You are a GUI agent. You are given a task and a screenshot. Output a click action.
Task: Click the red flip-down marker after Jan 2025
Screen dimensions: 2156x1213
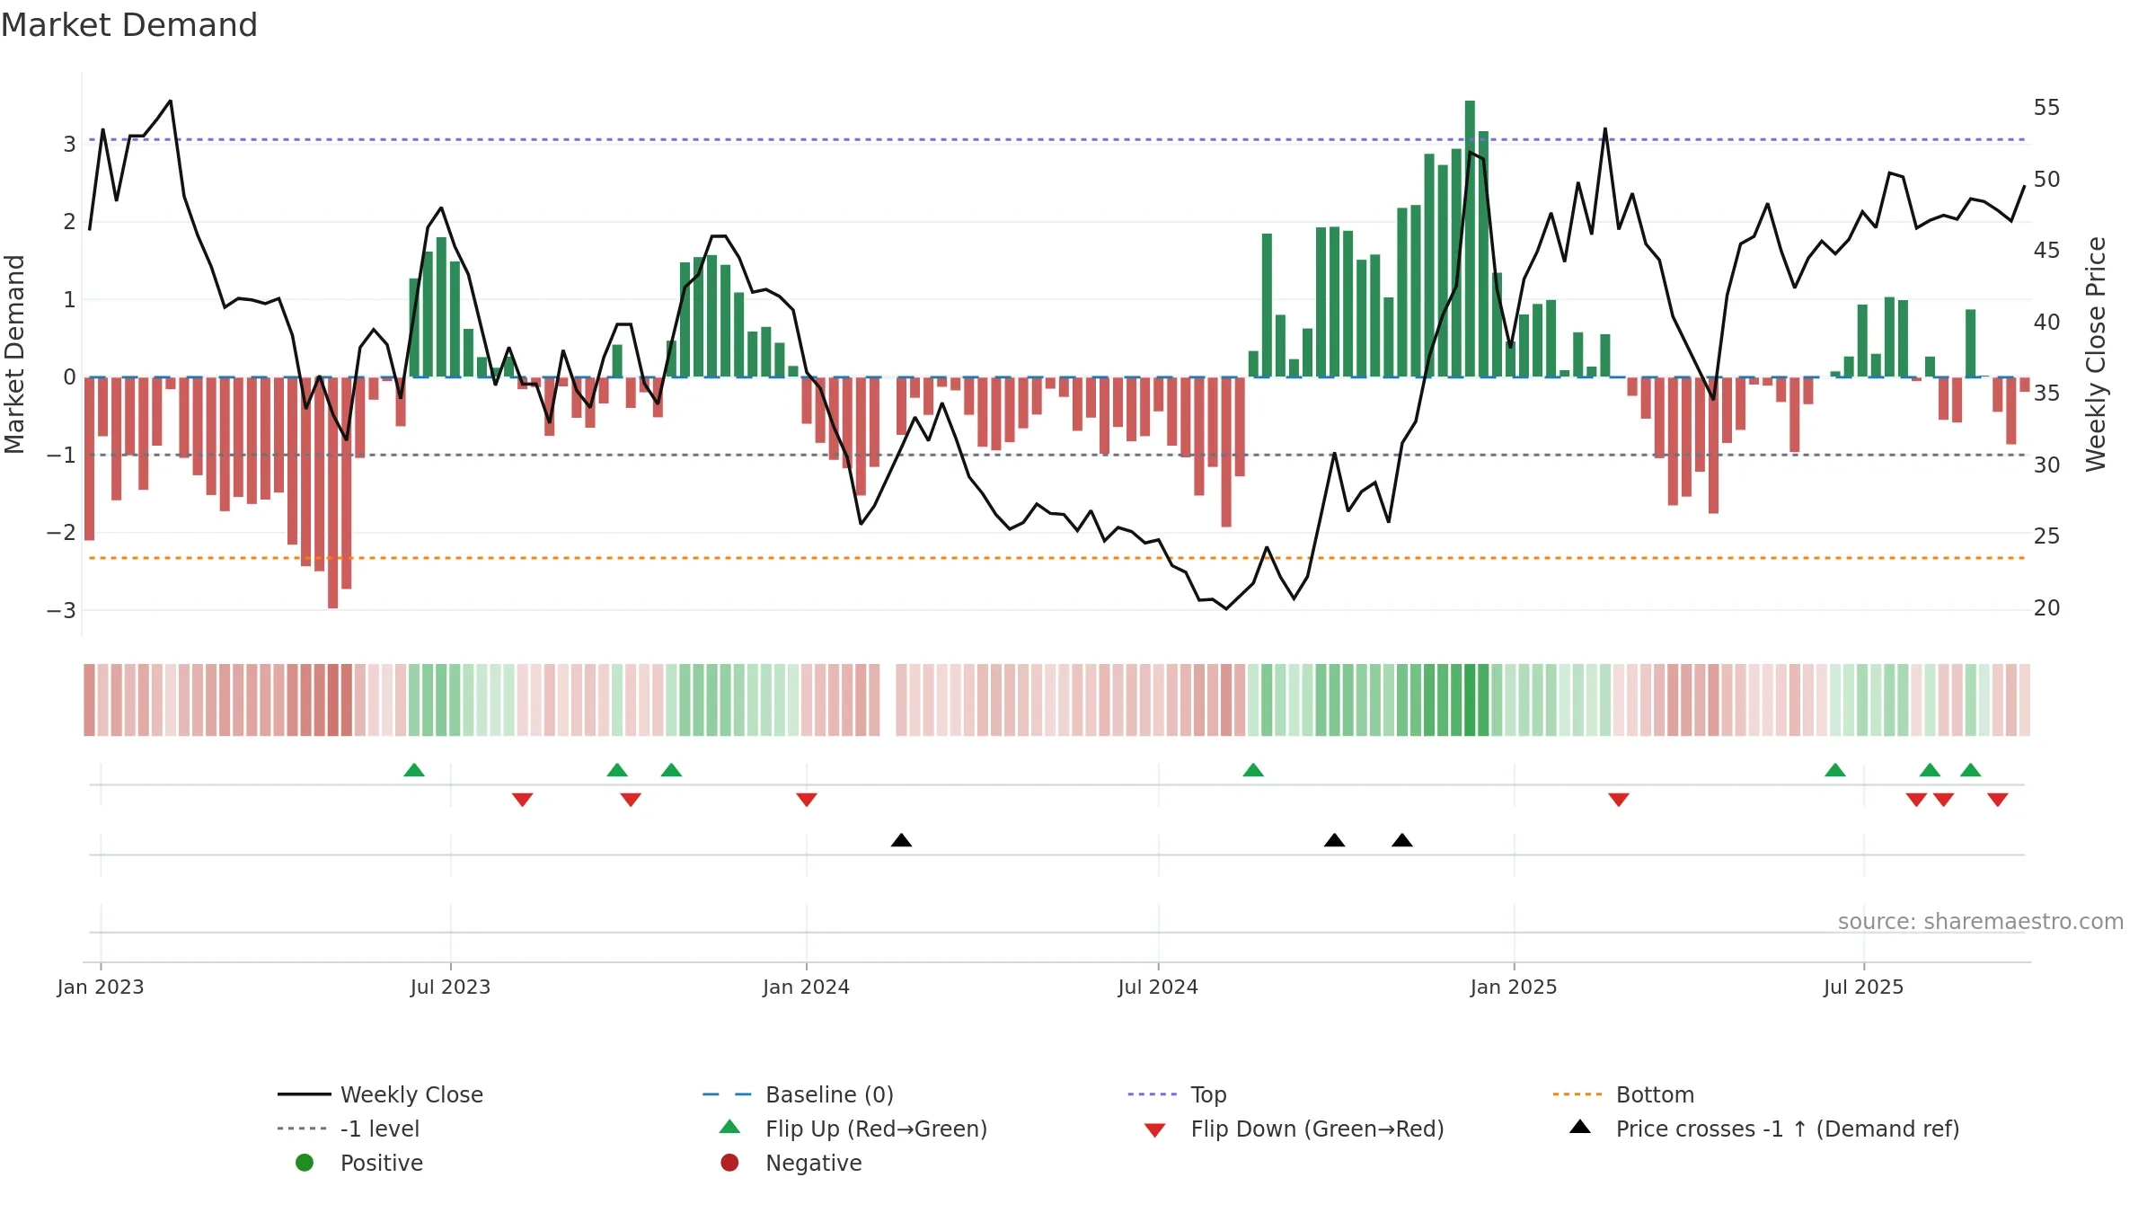coord(1619,800)
